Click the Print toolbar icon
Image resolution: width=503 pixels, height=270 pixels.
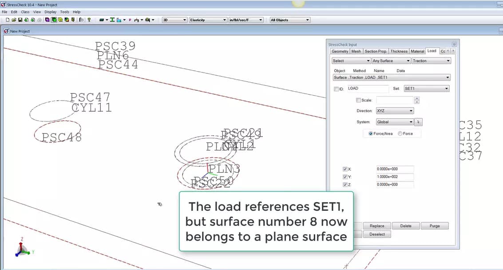pyautogui.click(x=40, y=20)
